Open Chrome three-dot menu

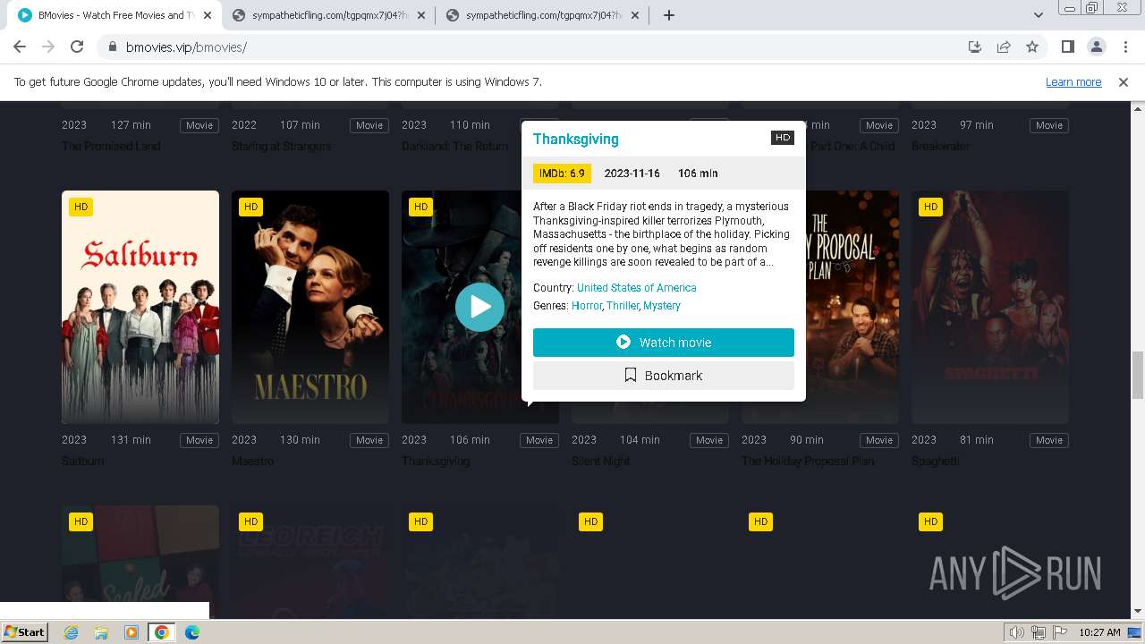[1125, 47]
